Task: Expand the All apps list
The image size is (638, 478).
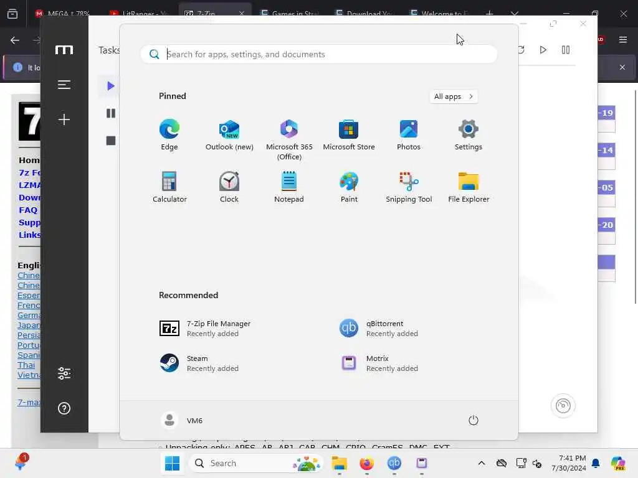Action: [x=454, y=96]
